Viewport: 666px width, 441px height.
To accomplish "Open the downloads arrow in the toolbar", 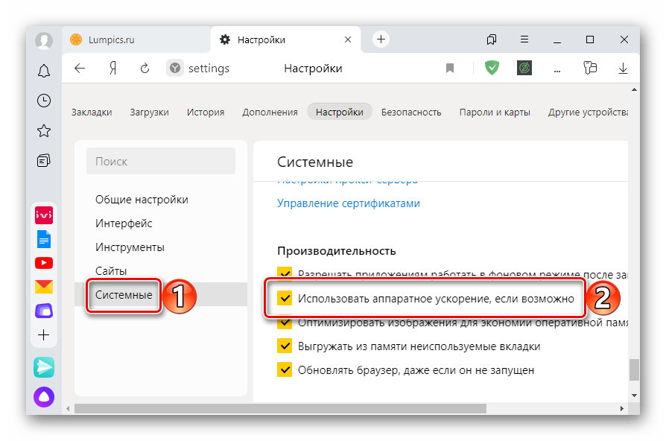I will [x=623, y=68].
